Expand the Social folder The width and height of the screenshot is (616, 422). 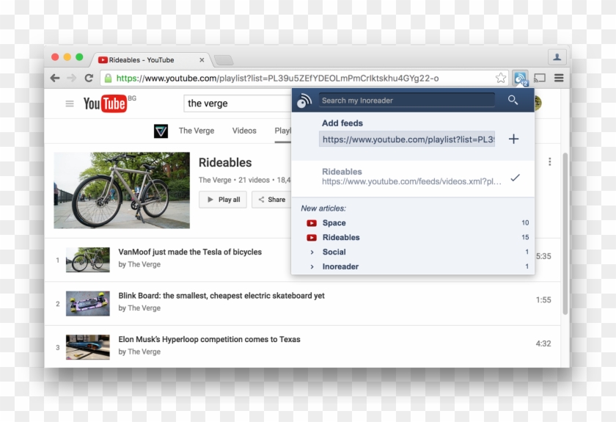tap(312, 252)
